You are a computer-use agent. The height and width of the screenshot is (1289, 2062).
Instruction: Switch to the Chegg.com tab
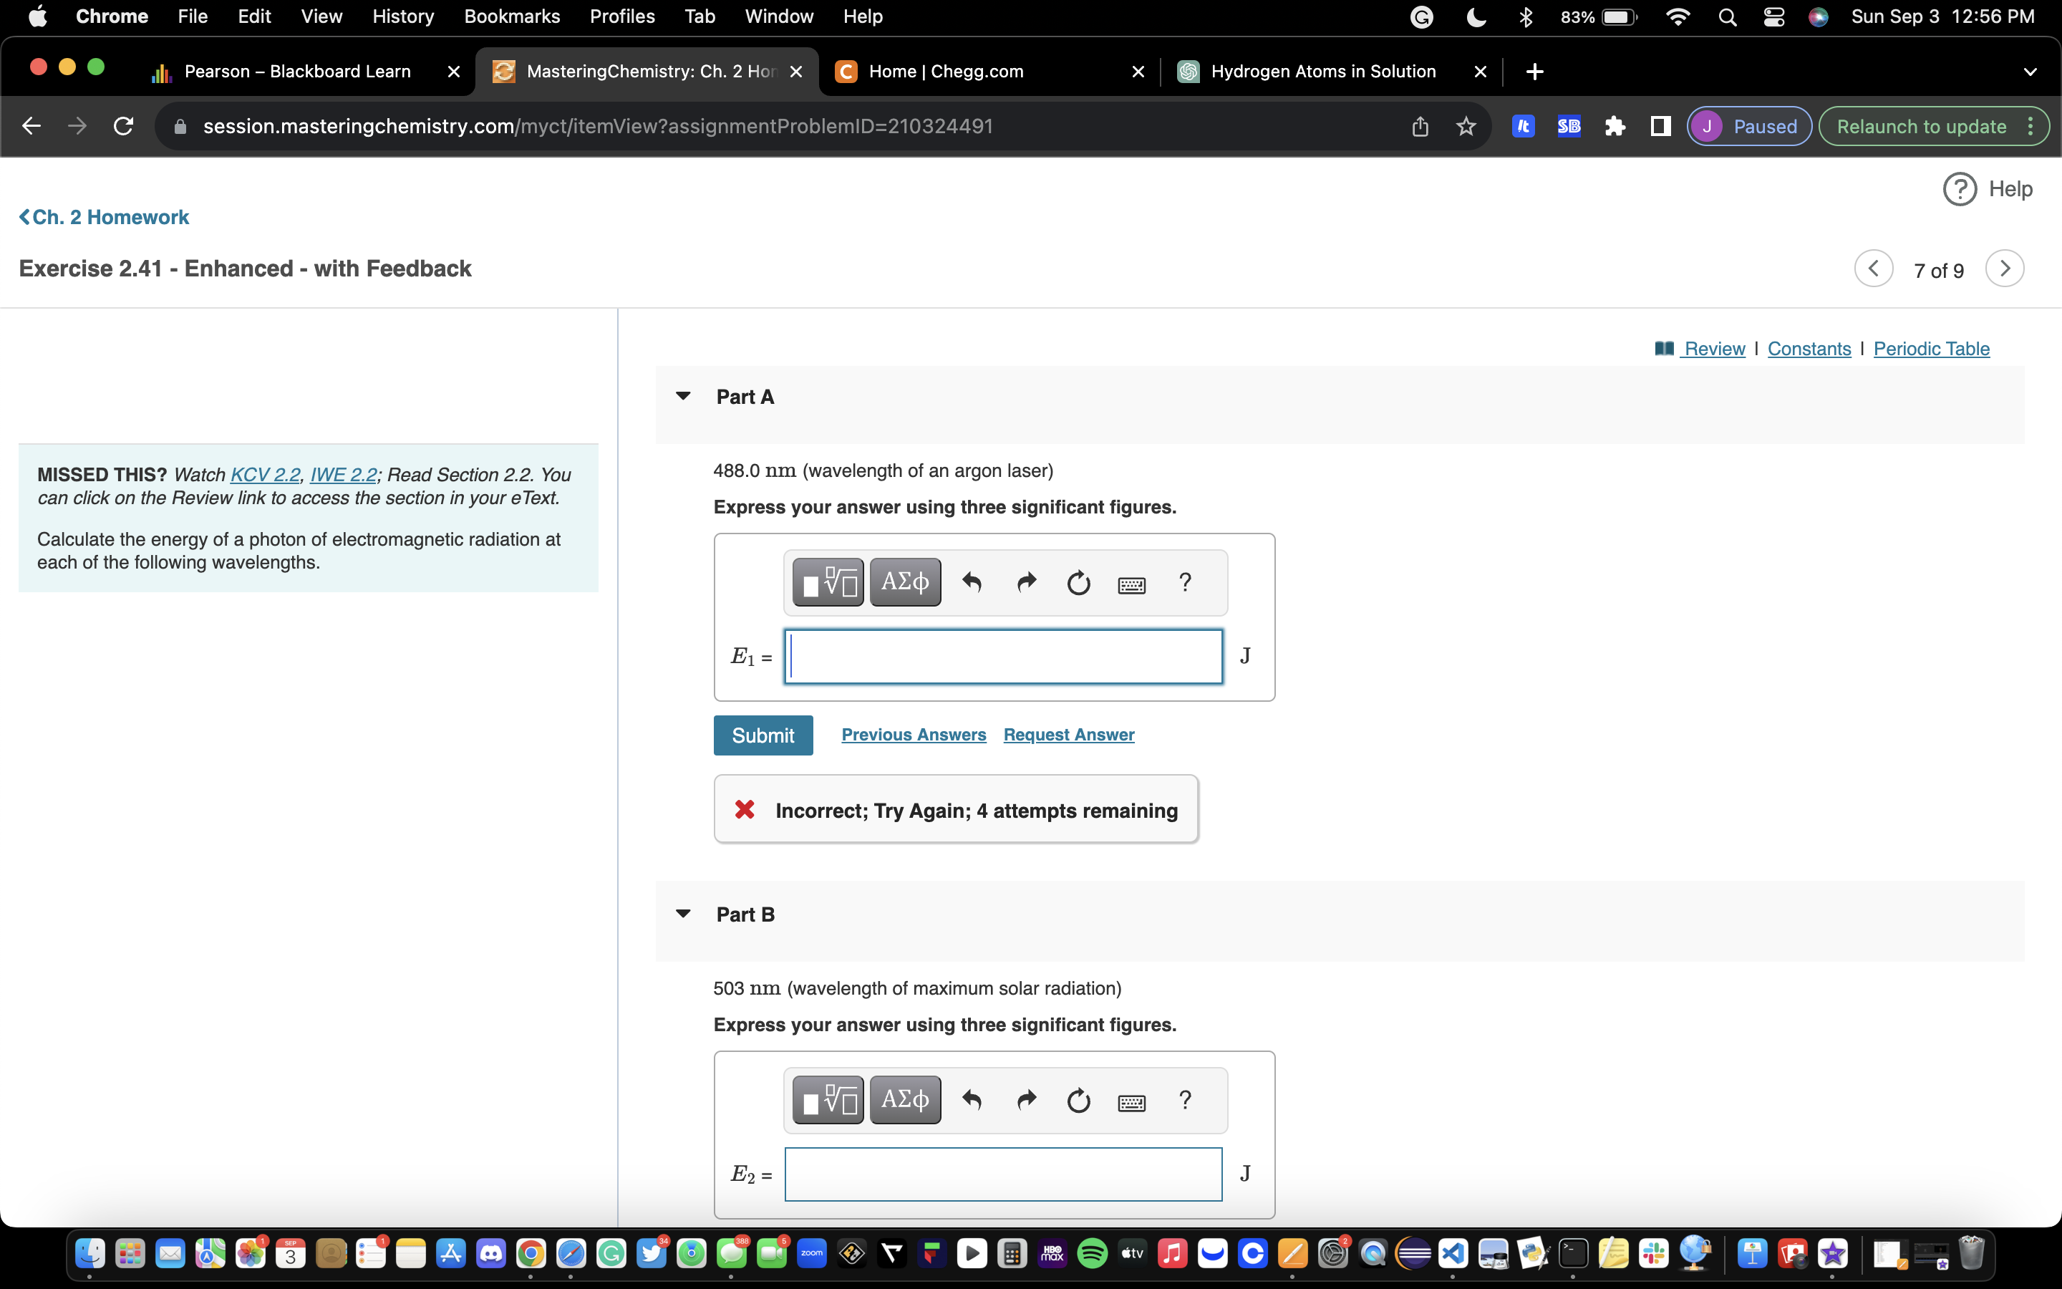[x=946, y=72]
